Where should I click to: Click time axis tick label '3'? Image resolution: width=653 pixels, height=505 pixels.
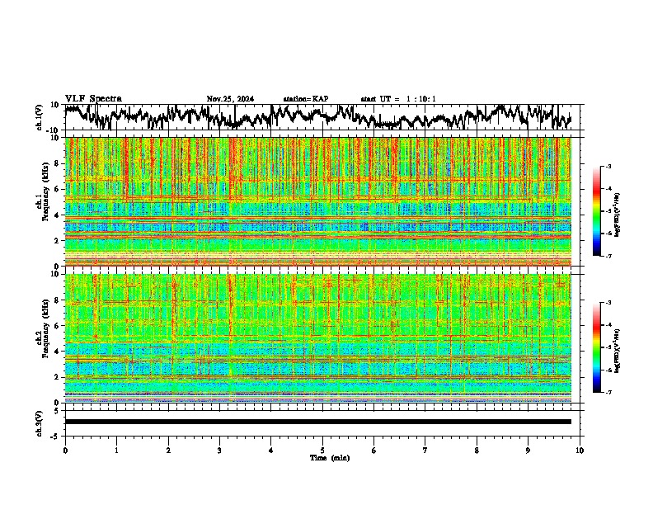219,451
